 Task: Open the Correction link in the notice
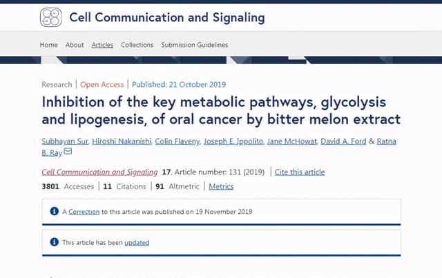point(84,212)
